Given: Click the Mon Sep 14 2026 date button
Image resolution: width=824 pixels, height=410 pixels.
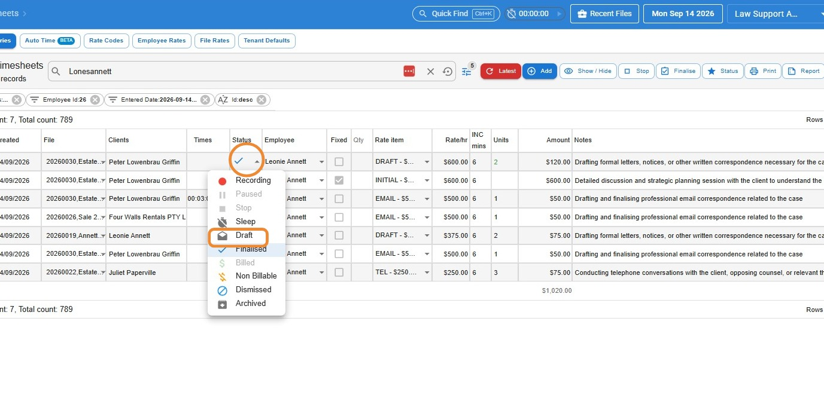Looking at the screenshot, I should [683, 14].
